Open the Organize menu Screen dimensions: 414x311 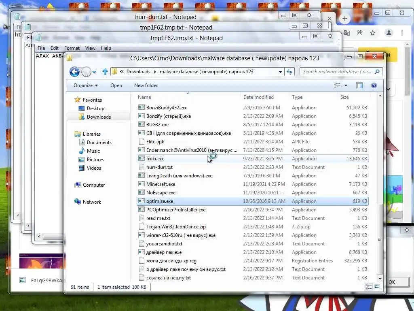click(x=86, y=85)
